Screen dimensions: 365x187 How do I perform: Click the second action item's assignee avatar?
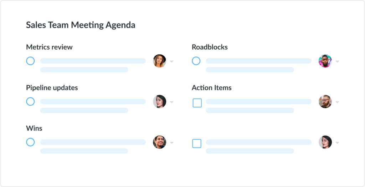(325, 142)
